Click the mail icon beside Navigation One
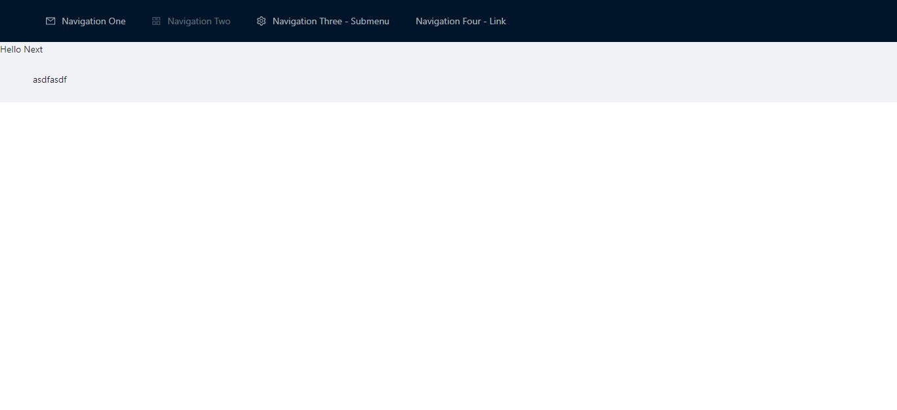 [51, 21]
